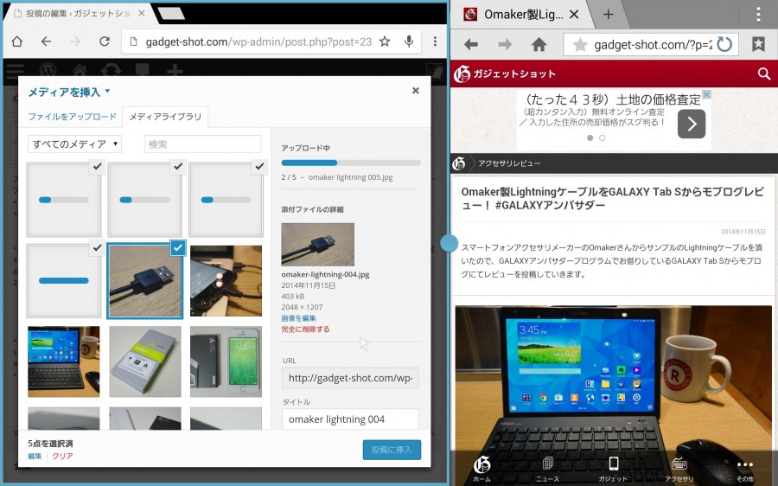Open the three-dot menu of right browser
Image resolution: width=778 pixels, height=486 pixels.
(x=758, y=15)
